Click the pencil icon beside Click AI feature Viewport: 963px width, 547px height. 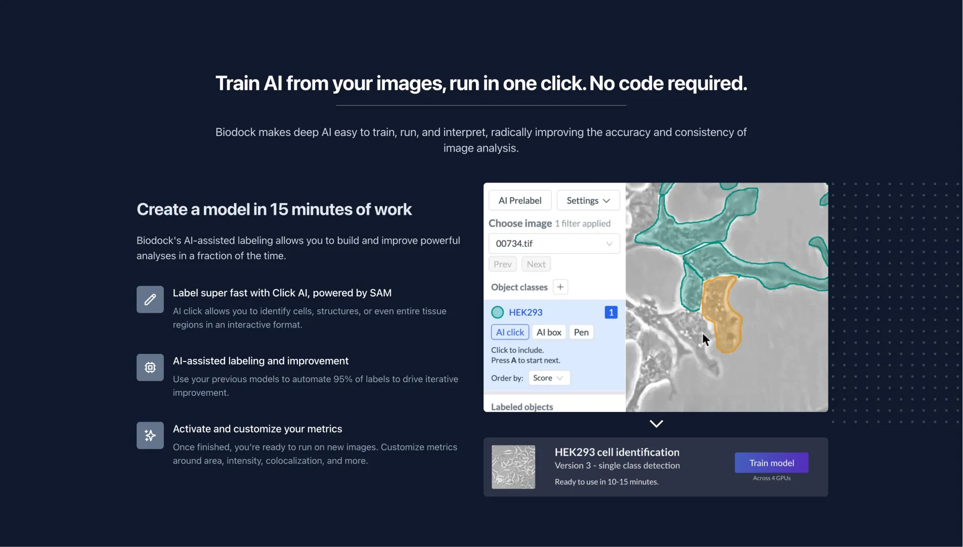pos(150,299)
